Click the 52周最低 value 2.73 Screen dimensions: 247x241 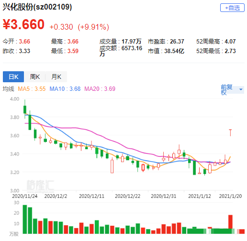click(x=230, y=51)
